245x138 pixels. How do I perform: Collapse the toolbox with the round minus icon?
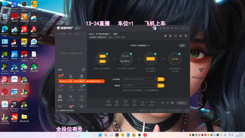84,70
